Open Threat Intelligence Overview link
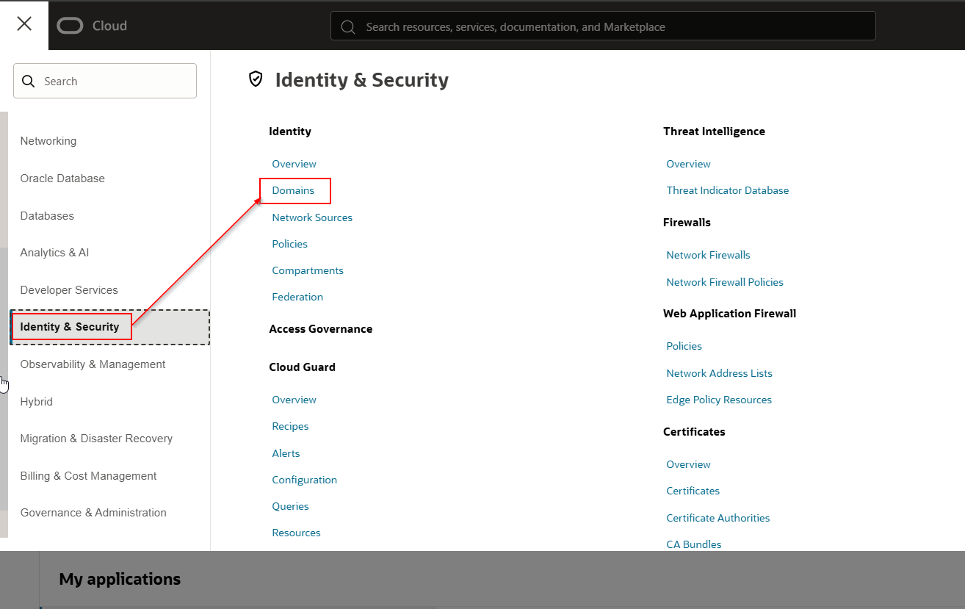965x609 pixels. point(688,164)
